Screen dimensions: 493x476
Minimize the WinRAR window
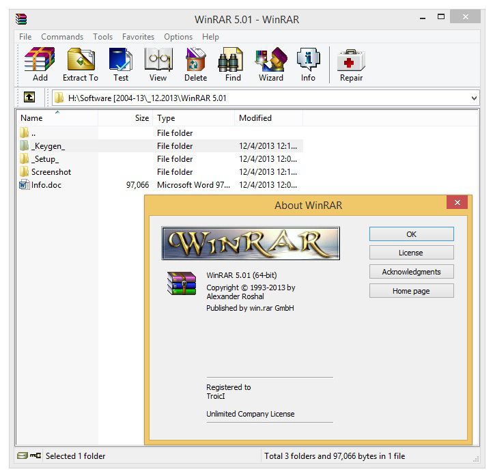[x=423, y=18]
